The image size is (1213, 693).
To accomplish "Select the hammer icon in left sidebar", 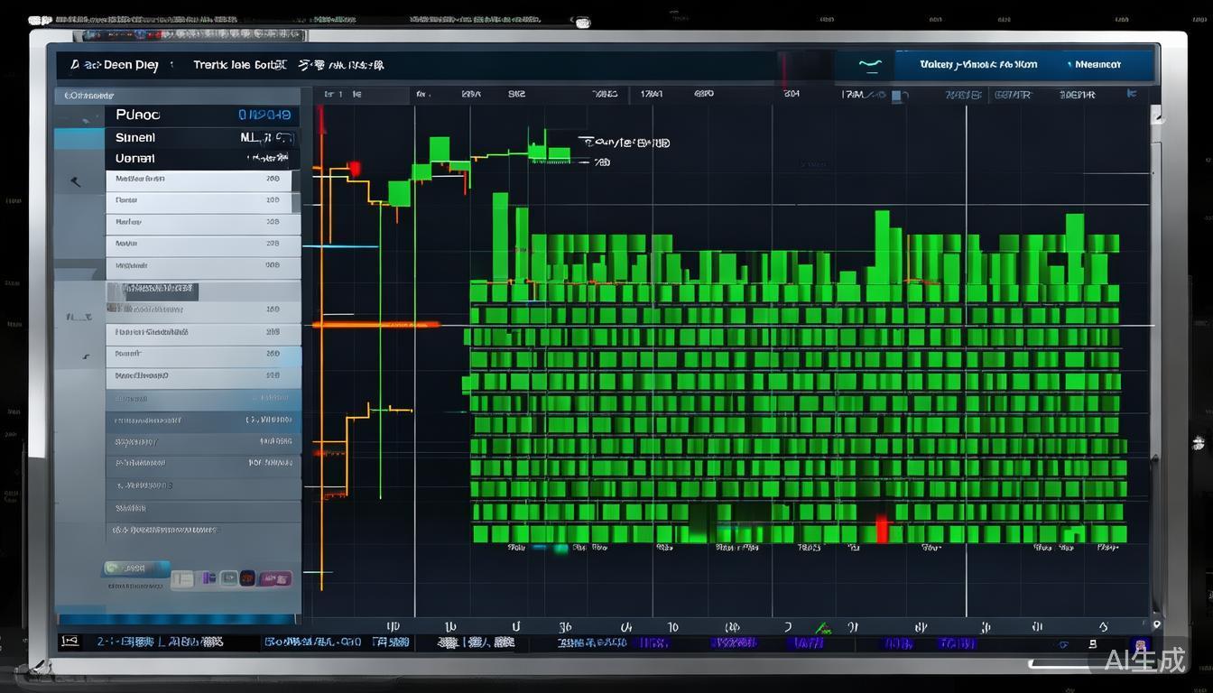I will pos(77,182).
